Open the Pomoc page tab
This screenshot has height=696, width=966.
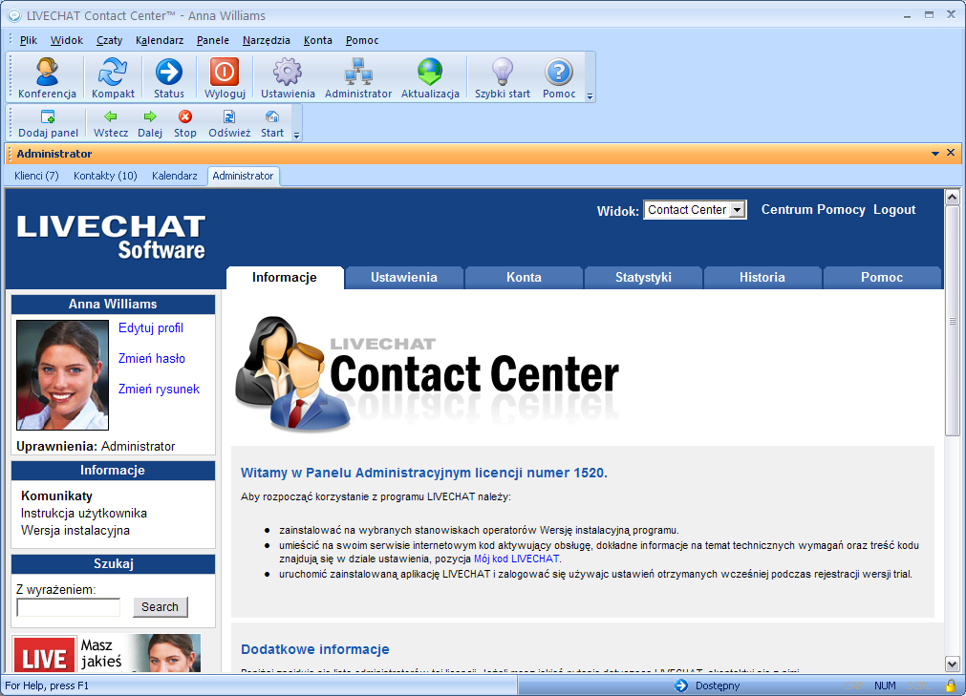click(882, 278)
